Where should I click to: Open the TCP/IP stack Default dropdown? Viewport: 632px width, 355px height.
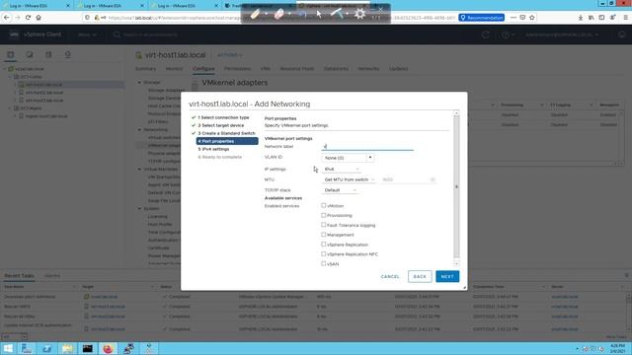pyautogui.click(x=340, y=190)
